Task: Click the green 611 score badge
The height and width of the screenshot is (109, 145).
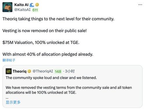Action: tap(35, 10)
